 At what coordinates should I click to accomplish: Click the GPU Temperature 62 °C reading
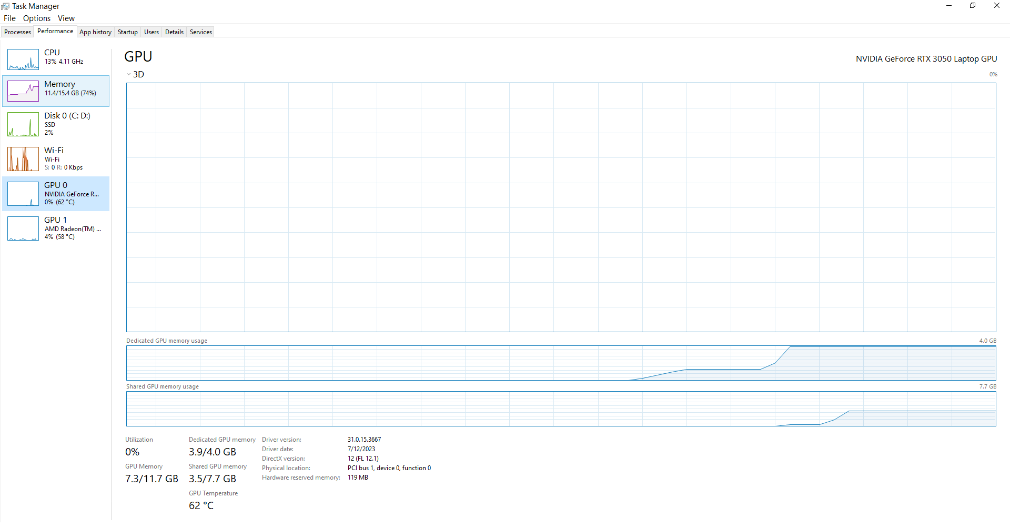pos(201,505)
